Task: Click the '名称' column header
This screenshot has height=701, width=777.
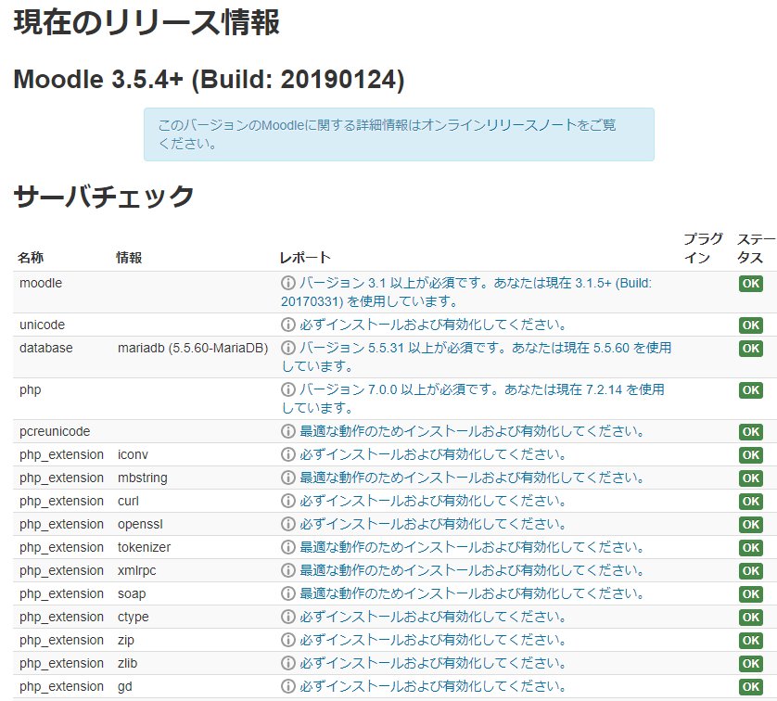Action: click(31, 258)
